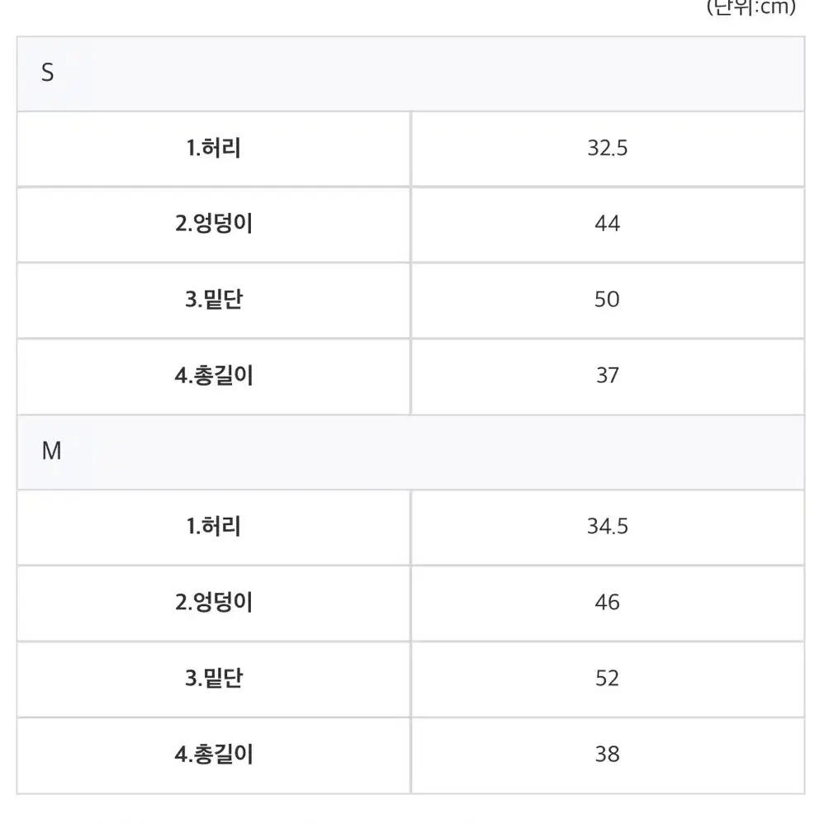Click the S size 2.엉덩이 label cell
Image resolution: width=824 pixels, height=824 pixels.
214,225
